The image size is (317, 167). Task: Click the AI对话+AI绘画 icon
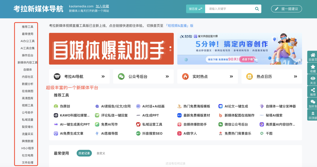[x=138, y=106]
